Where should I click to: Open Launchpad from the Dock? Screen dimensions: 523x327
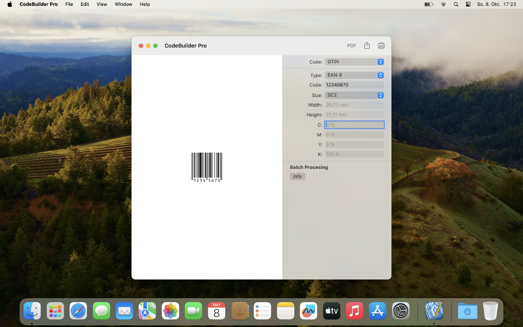tap(55, 311)
